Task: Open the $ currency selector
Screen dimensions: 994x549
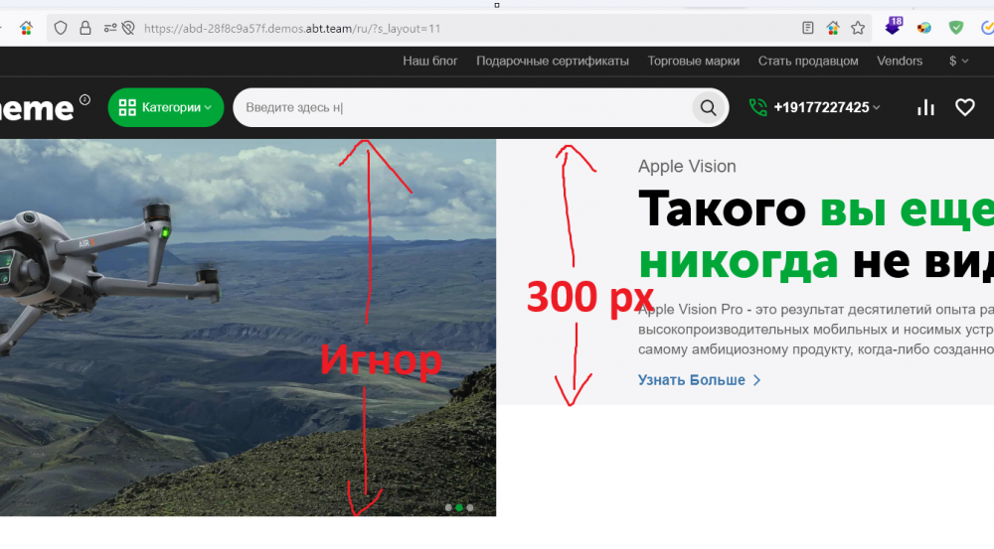Action: (x=958, y=61)
